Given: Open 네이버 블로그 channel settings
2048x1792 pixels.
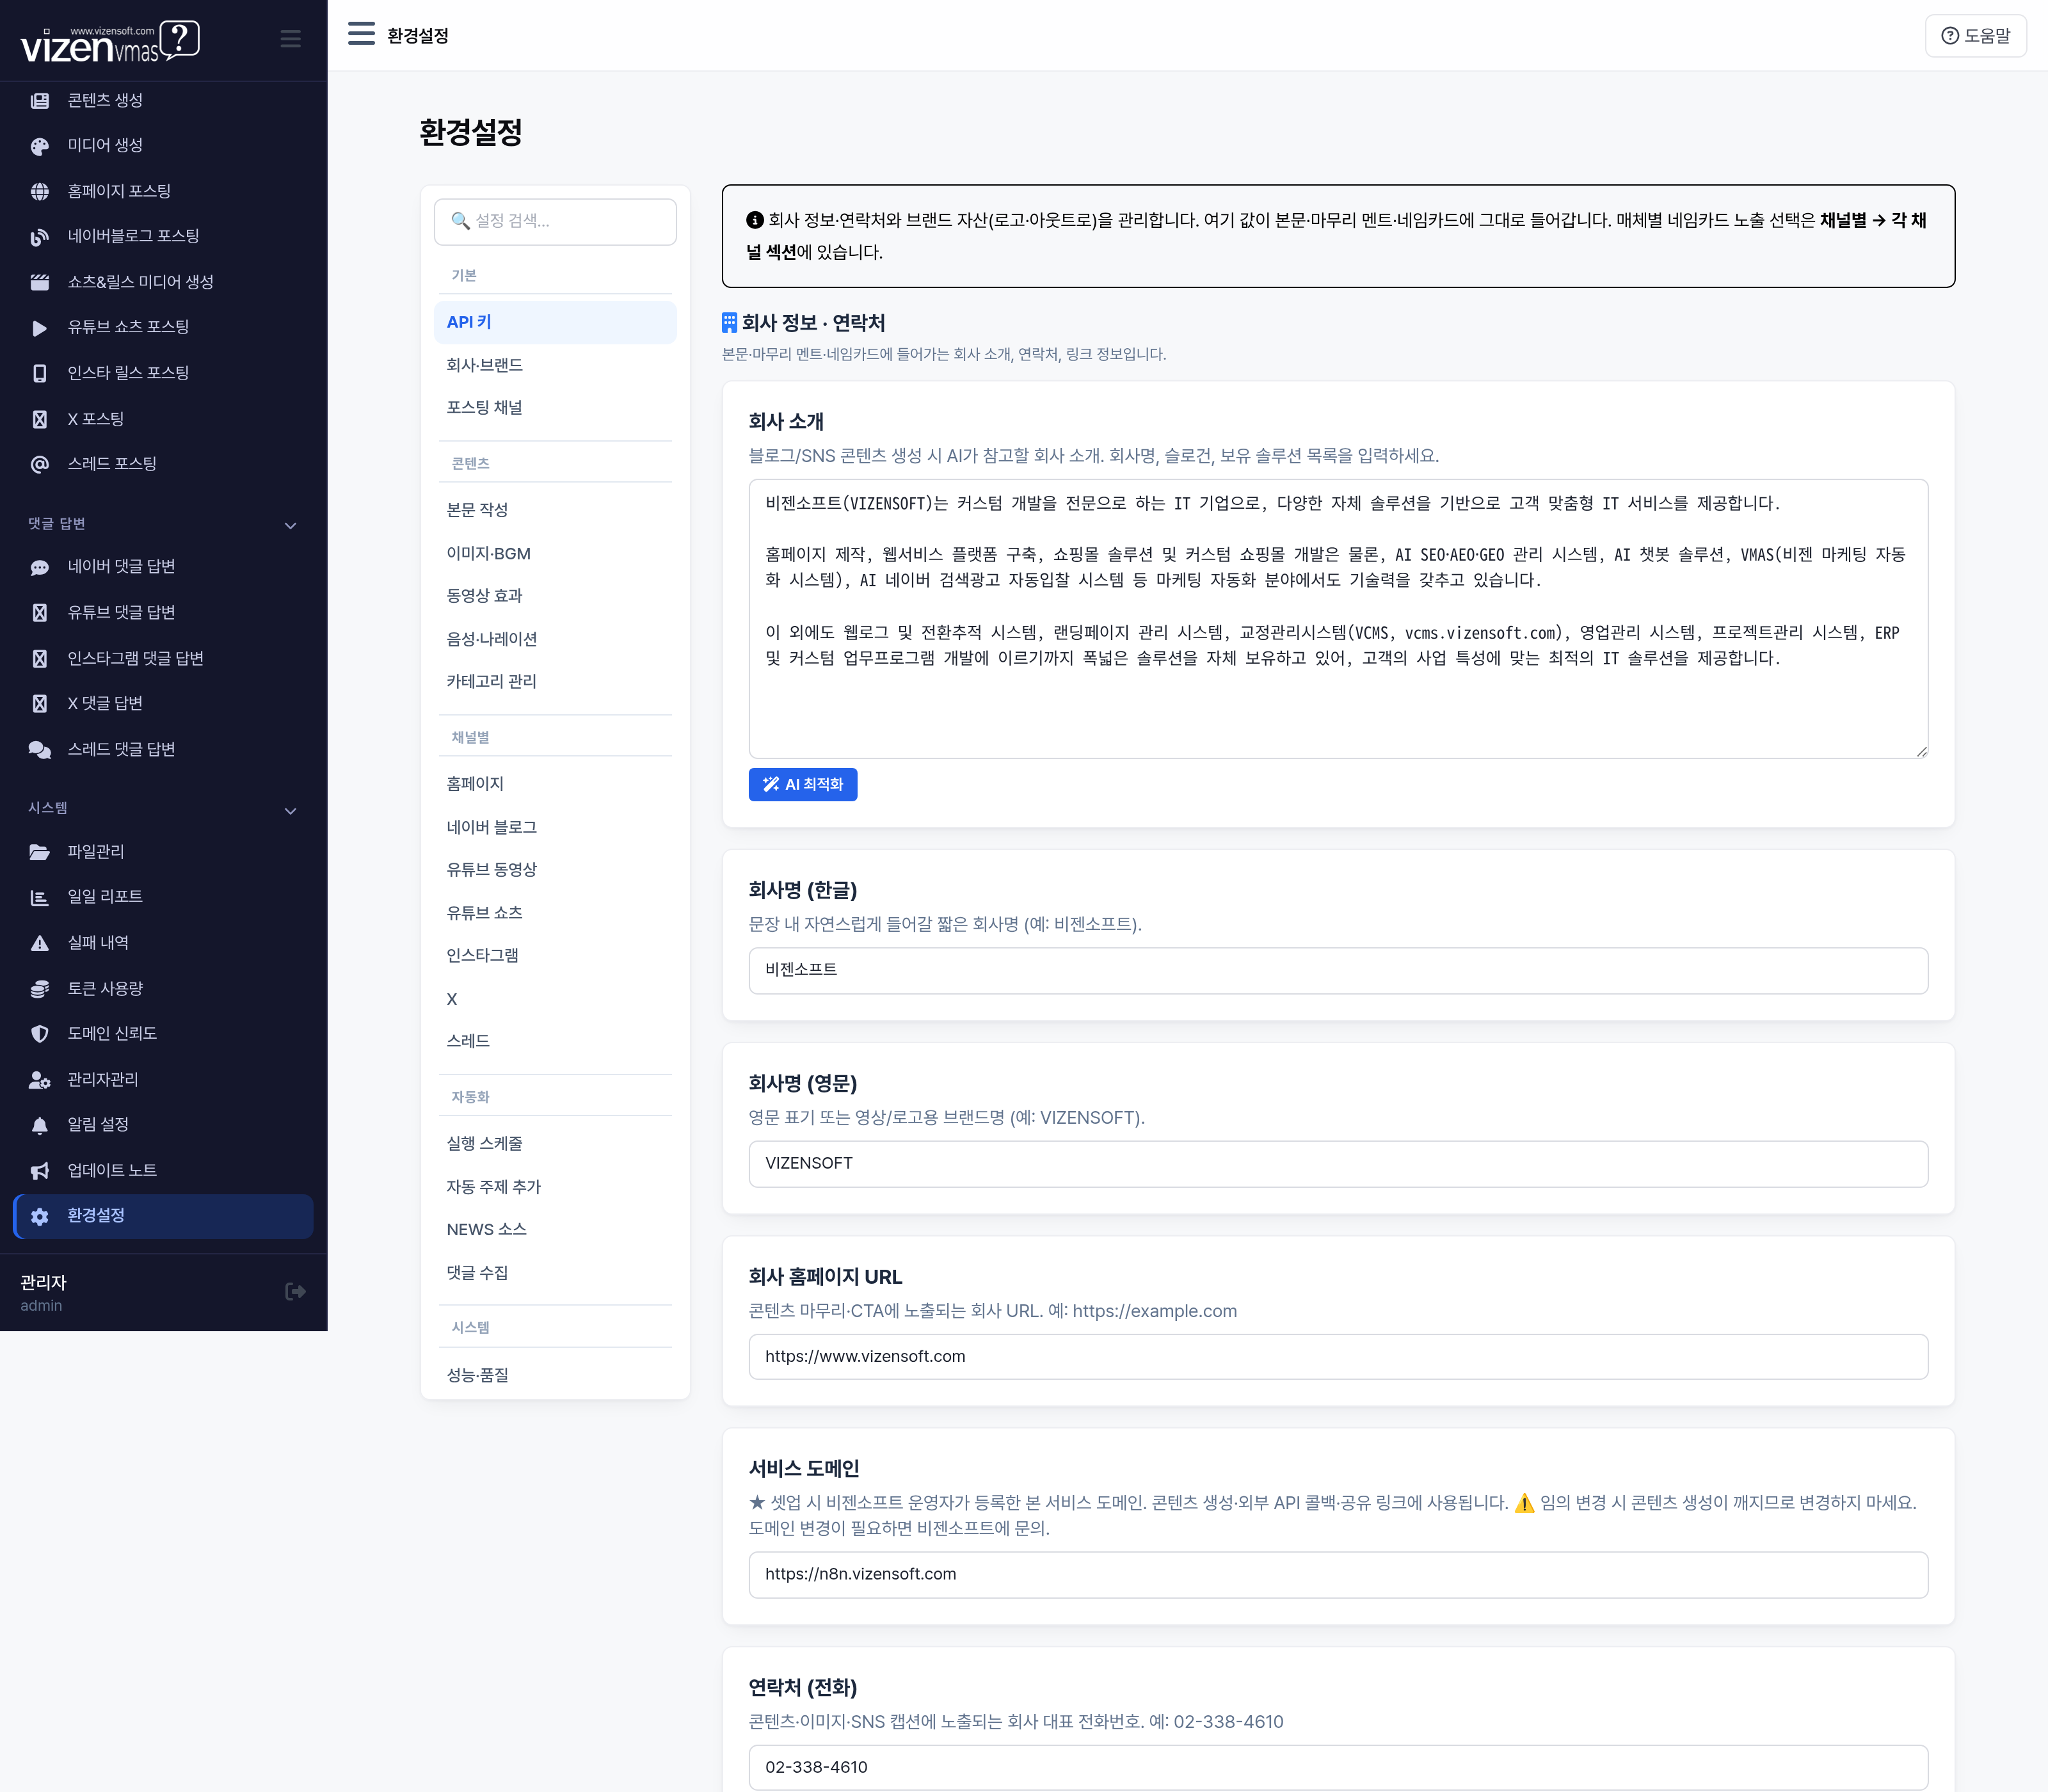Looking at the screenshot, I should pos(555,827).
